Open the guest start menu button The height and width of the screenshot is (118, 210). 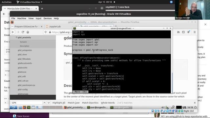[13, 107]
